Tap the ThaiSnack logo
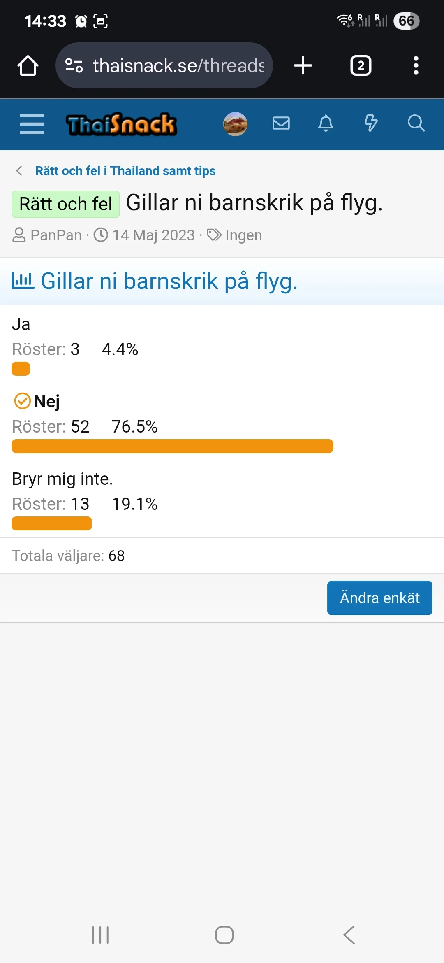This screenshot has width=444, height=963. 121,124
